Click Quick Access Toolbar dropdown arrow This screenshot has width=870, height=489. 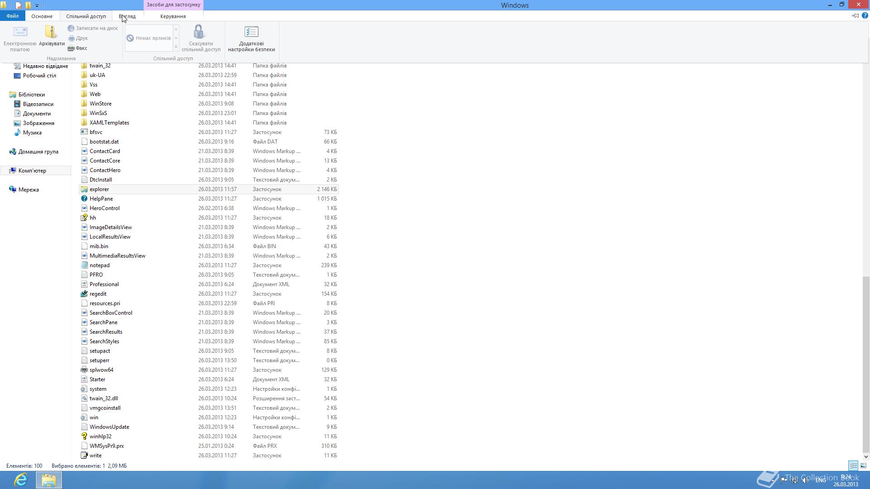click(37, 5)
